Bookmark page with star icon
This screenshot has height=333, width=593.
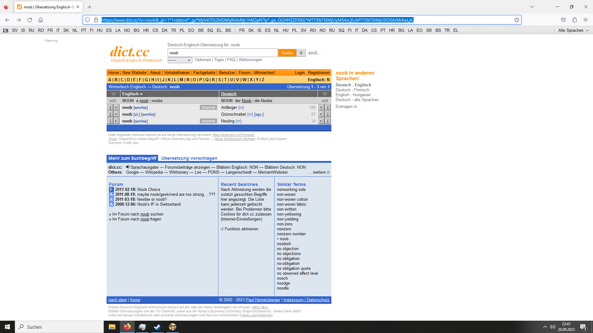tap(516, 20)
